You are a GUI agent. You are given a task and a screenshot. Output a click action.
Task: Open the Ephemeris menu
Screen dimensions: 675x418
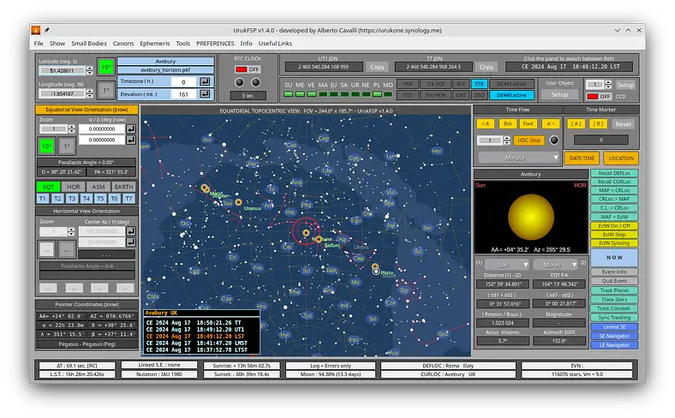(x=153, y=43)
